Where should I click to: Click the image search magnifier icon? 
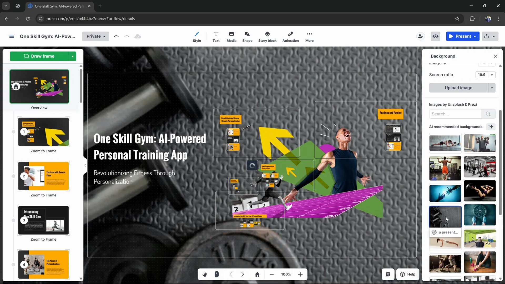pyautogui.click(x=488, y=114)
